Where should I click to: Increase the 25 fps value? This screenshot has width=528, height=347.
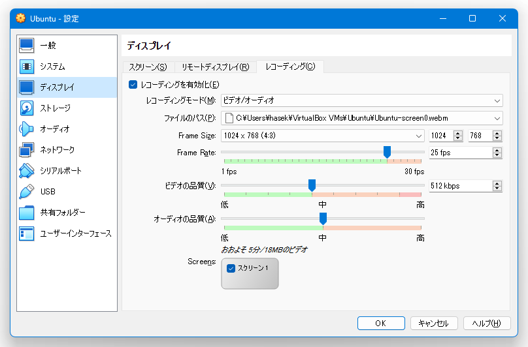pyautogui.click(x=497, y=150)
